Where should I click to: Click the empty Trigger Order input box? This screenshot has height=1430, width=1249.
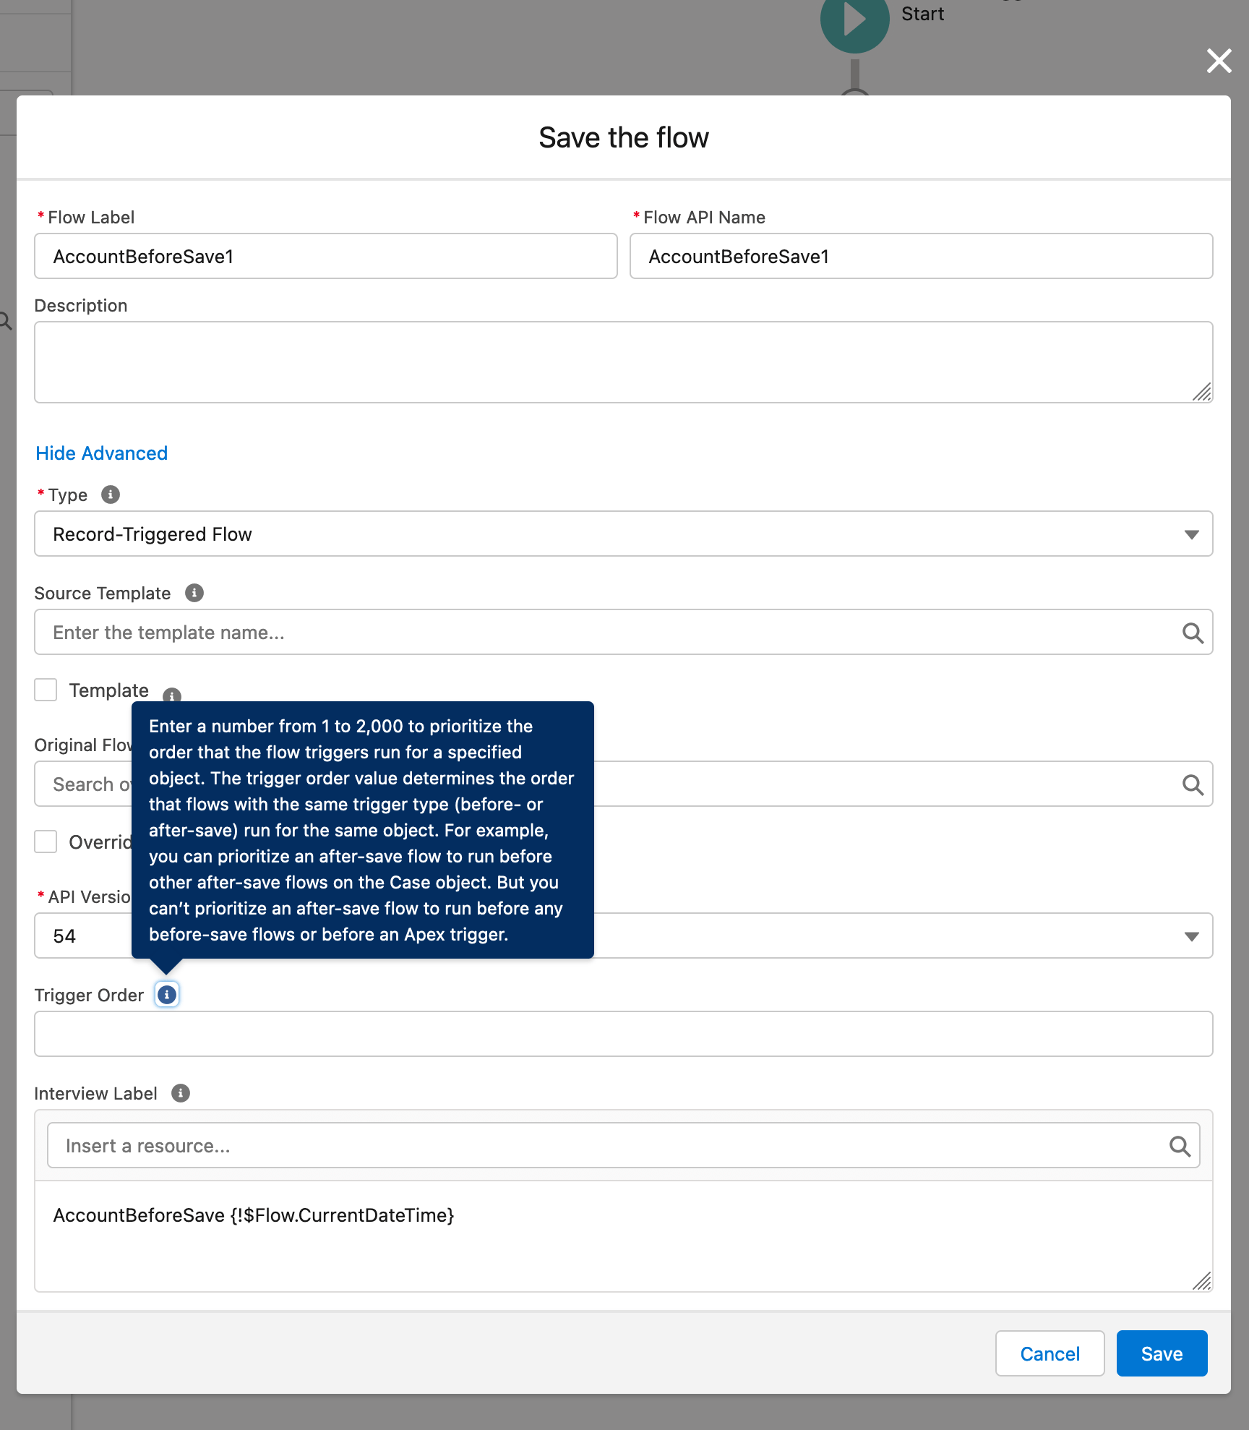click(x=623, y=1034)
